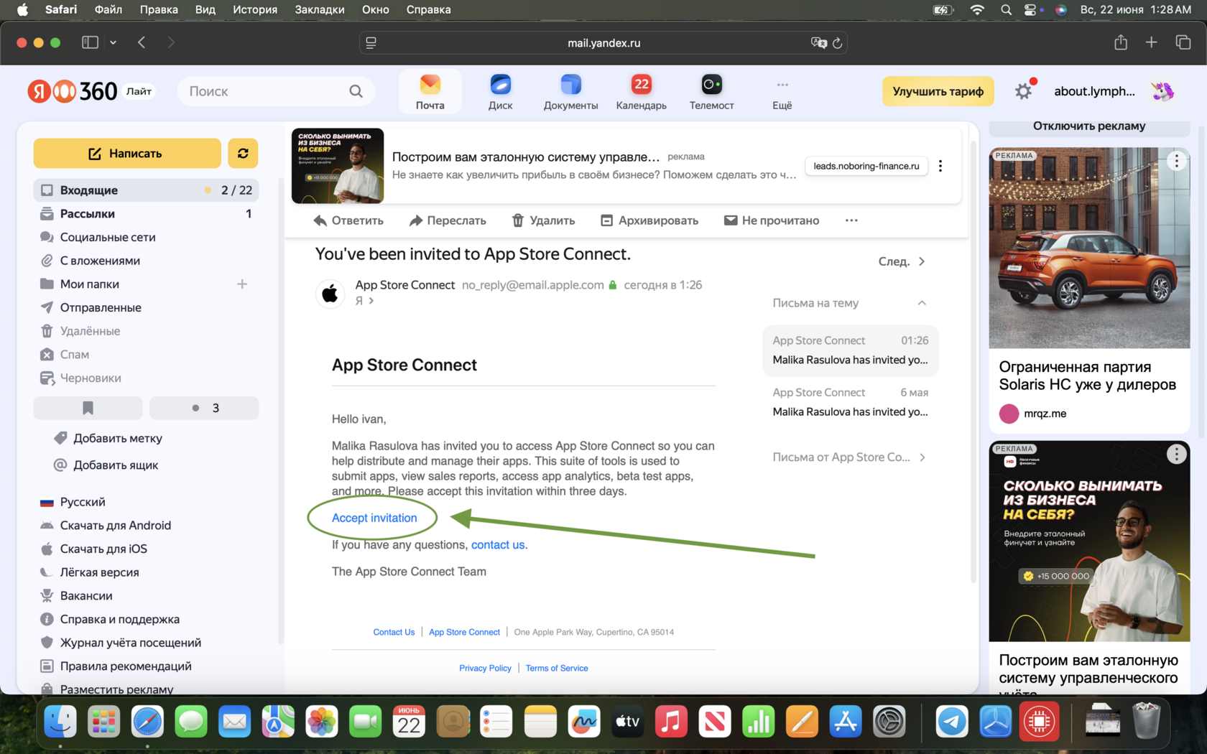
Task: Click the Privacy Policy footer link
Action: (x=486, y=668)
